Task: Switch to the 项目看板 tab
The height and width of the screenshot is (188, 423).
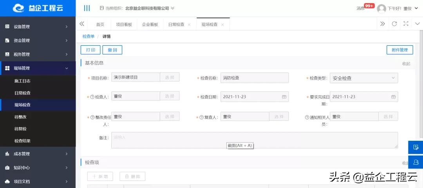Action: point(124,24)
